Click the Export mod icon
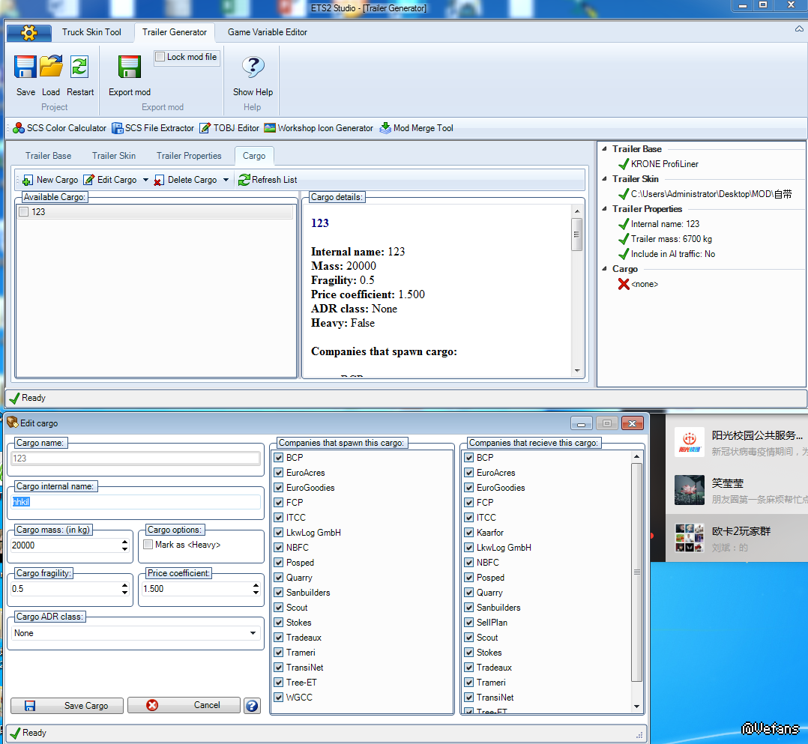808x744 pixels. tap(130, 67)
